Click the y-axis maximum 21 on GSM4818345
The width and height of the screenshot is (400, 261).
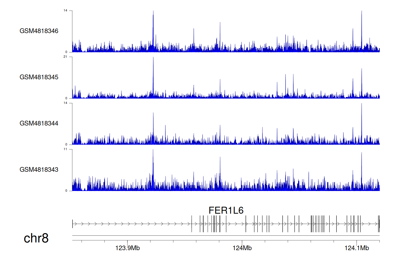click(x=65, y=57)
